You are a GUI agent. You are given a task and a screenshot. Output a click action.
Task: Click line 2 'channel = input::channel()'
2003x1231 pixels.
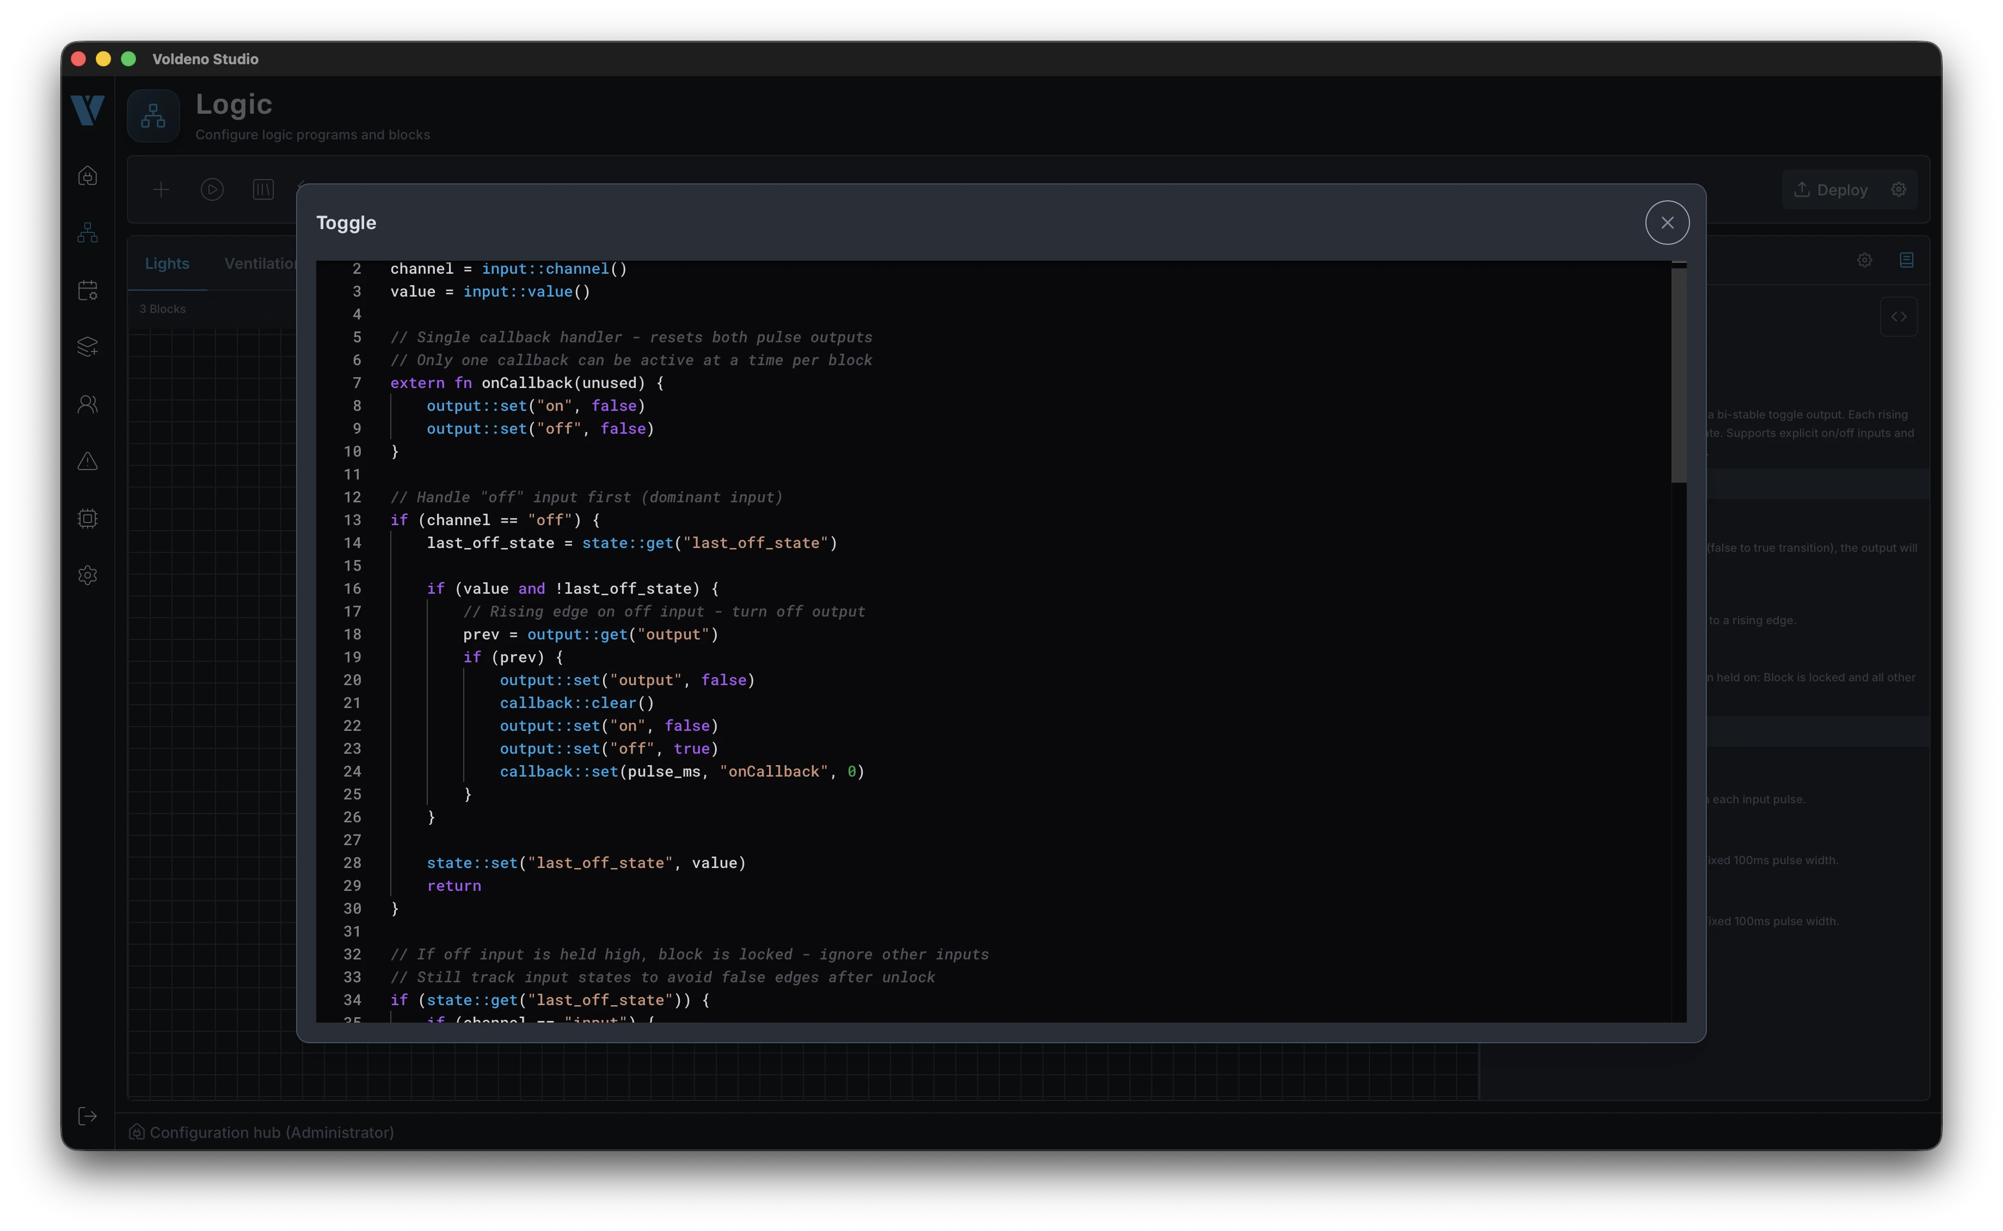tap(509, 269)
